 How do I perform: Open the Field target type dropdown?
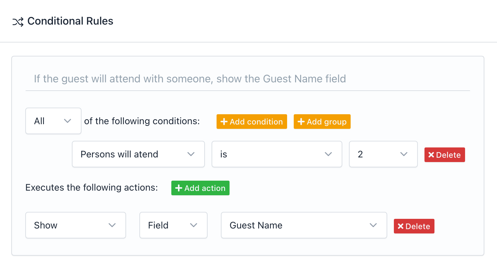coord(173,225)
